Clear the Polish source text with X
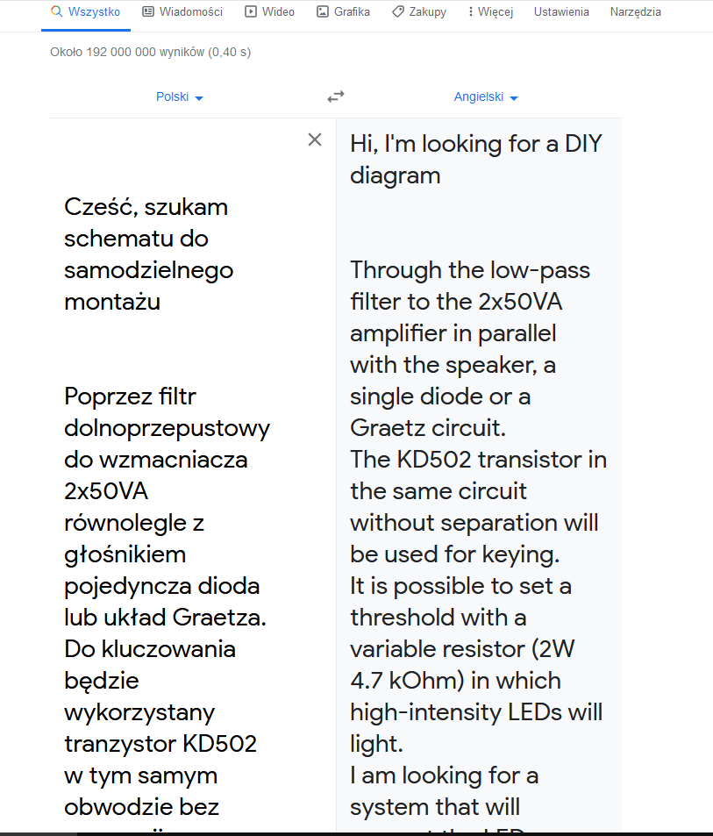Image resolution: width=713 pixels, height=836 pixels. (315, 139)
